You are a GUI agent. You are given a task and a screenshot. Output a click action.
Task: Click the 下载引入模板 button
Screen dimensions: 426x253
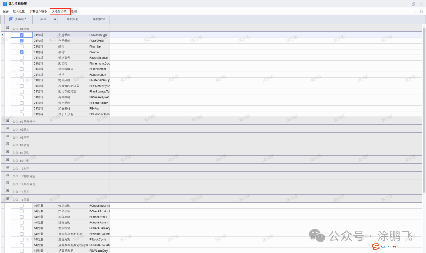pos(38,11)
